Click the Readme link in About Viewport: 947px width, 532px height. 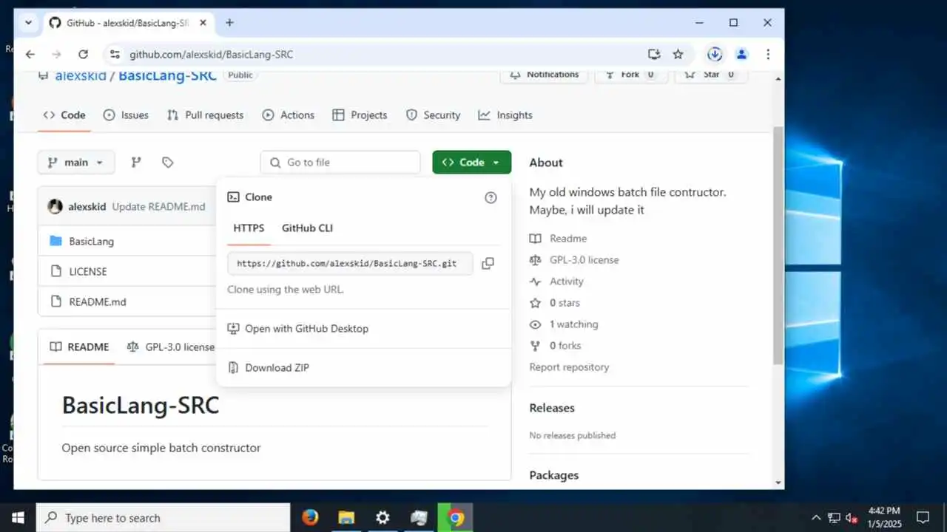point(568,239)
